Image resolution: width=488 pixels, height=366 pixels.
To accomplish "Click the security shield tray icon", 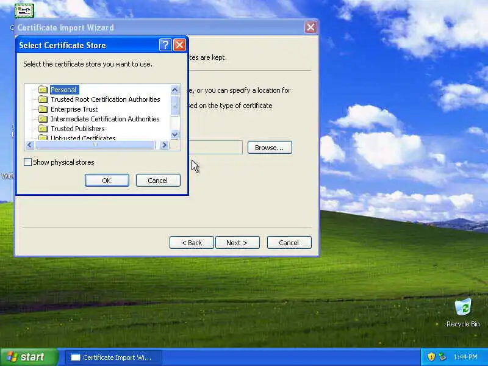I will (431, 357).
